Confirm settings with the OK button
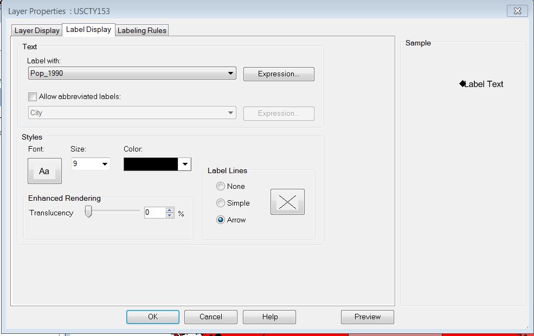 coord(152,317)
